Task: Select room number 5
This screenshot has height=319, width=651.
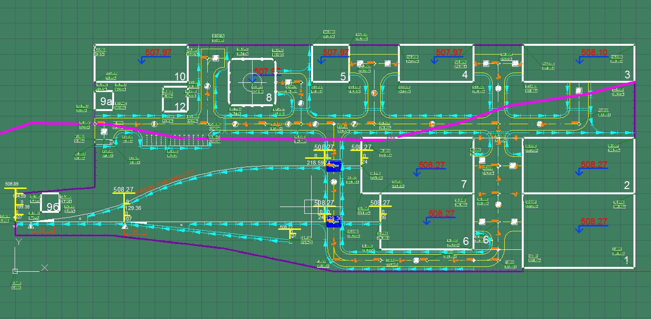Action: [343, 76]
